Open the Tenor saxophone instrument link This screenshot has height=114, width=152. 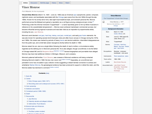point(119,56)
